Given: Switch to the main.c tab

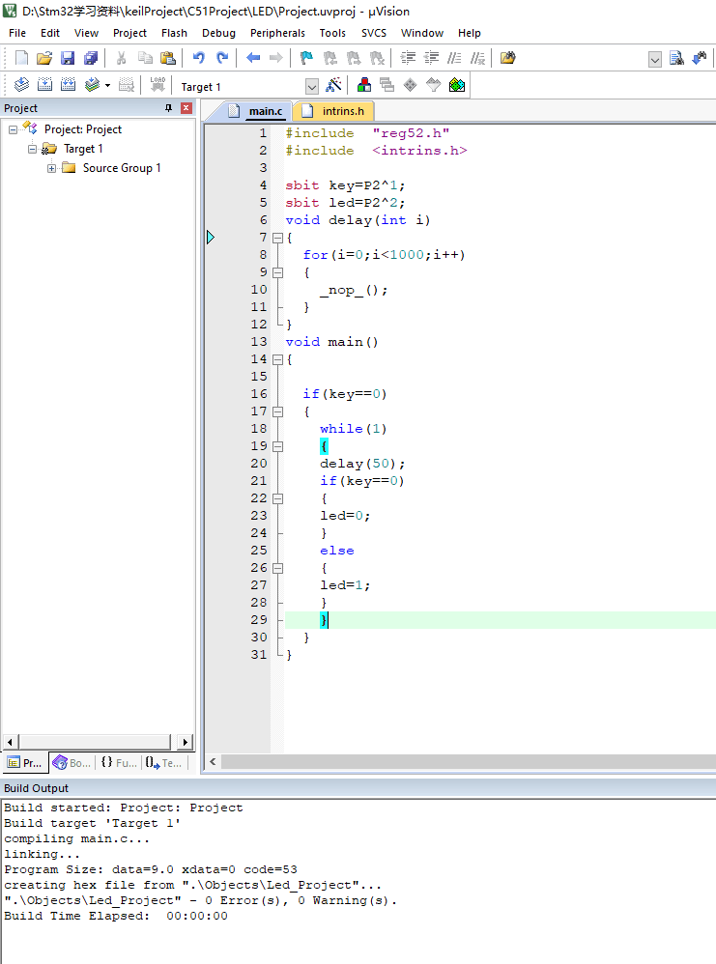Looking at the screenshot, I should [x=256, y=111].
